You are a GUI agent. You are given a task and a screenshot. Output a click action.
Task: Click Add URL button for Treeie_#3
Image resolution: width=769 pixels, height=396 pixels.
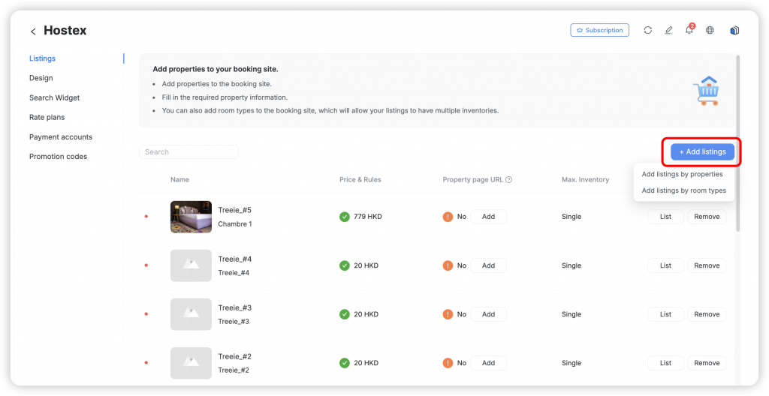(x=488, y=314)
